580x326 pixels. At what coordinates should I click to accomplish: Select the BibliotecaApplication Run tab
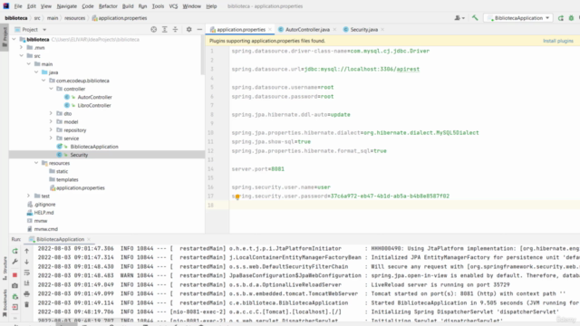click(x=60, y=239)
